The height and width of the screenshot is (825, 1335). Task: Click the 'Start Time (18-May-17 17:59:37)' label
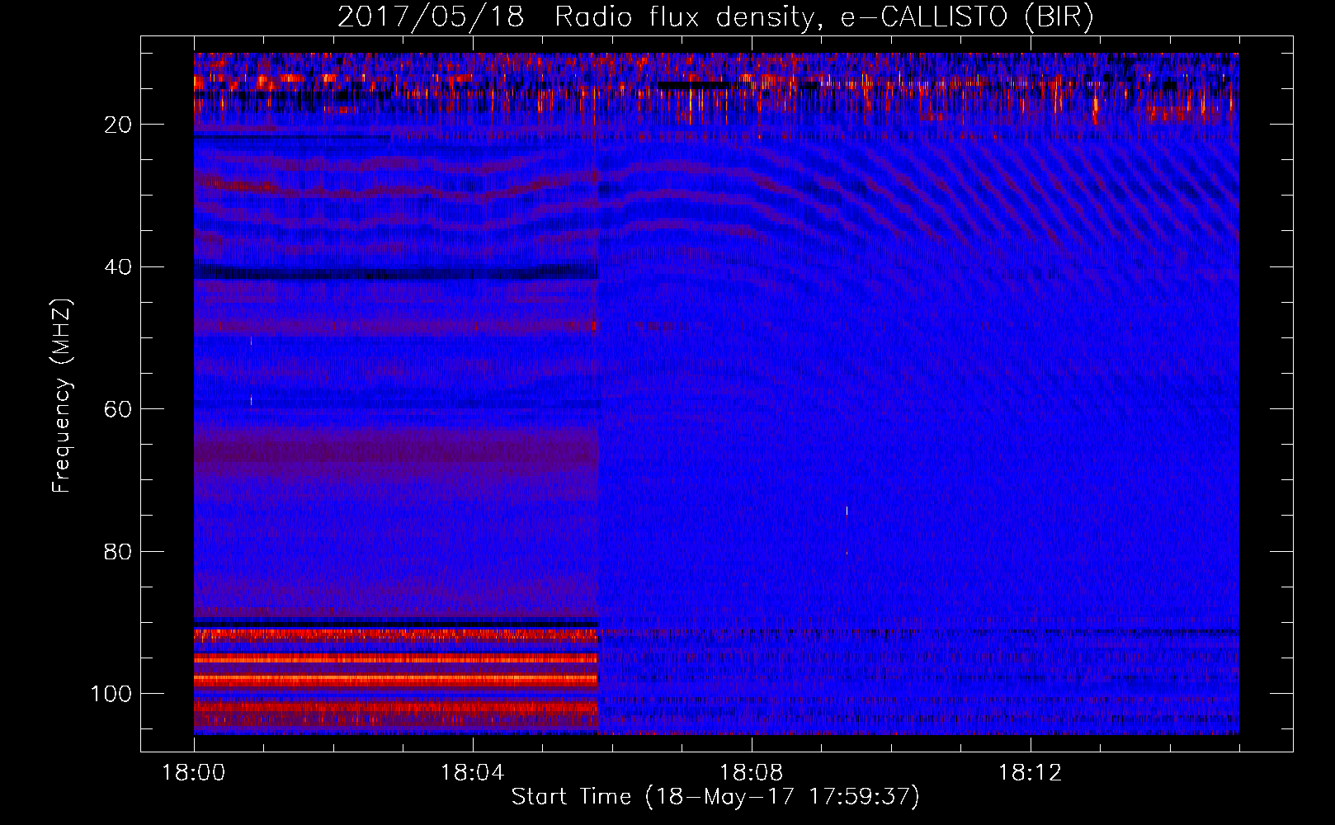point(715,797)
